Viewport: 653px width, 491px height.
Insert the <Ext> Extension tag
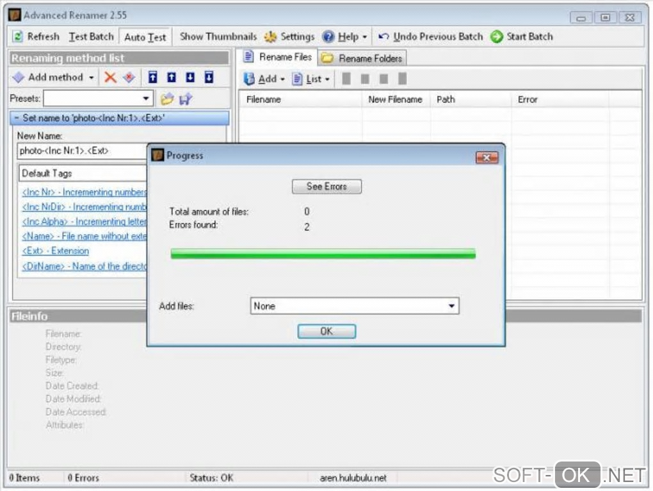pos(56,251)
